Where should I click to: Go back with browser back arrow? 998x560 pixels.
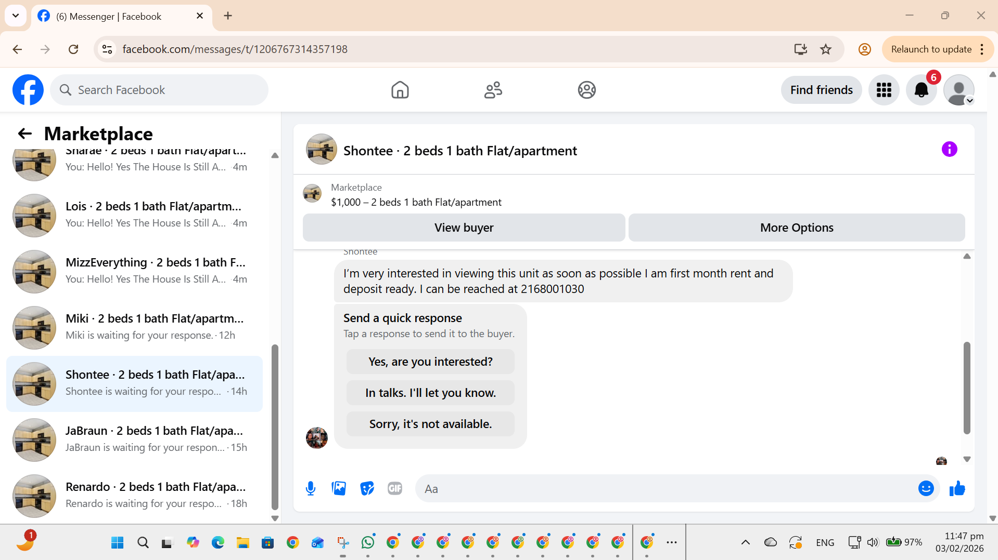(17, 49)
